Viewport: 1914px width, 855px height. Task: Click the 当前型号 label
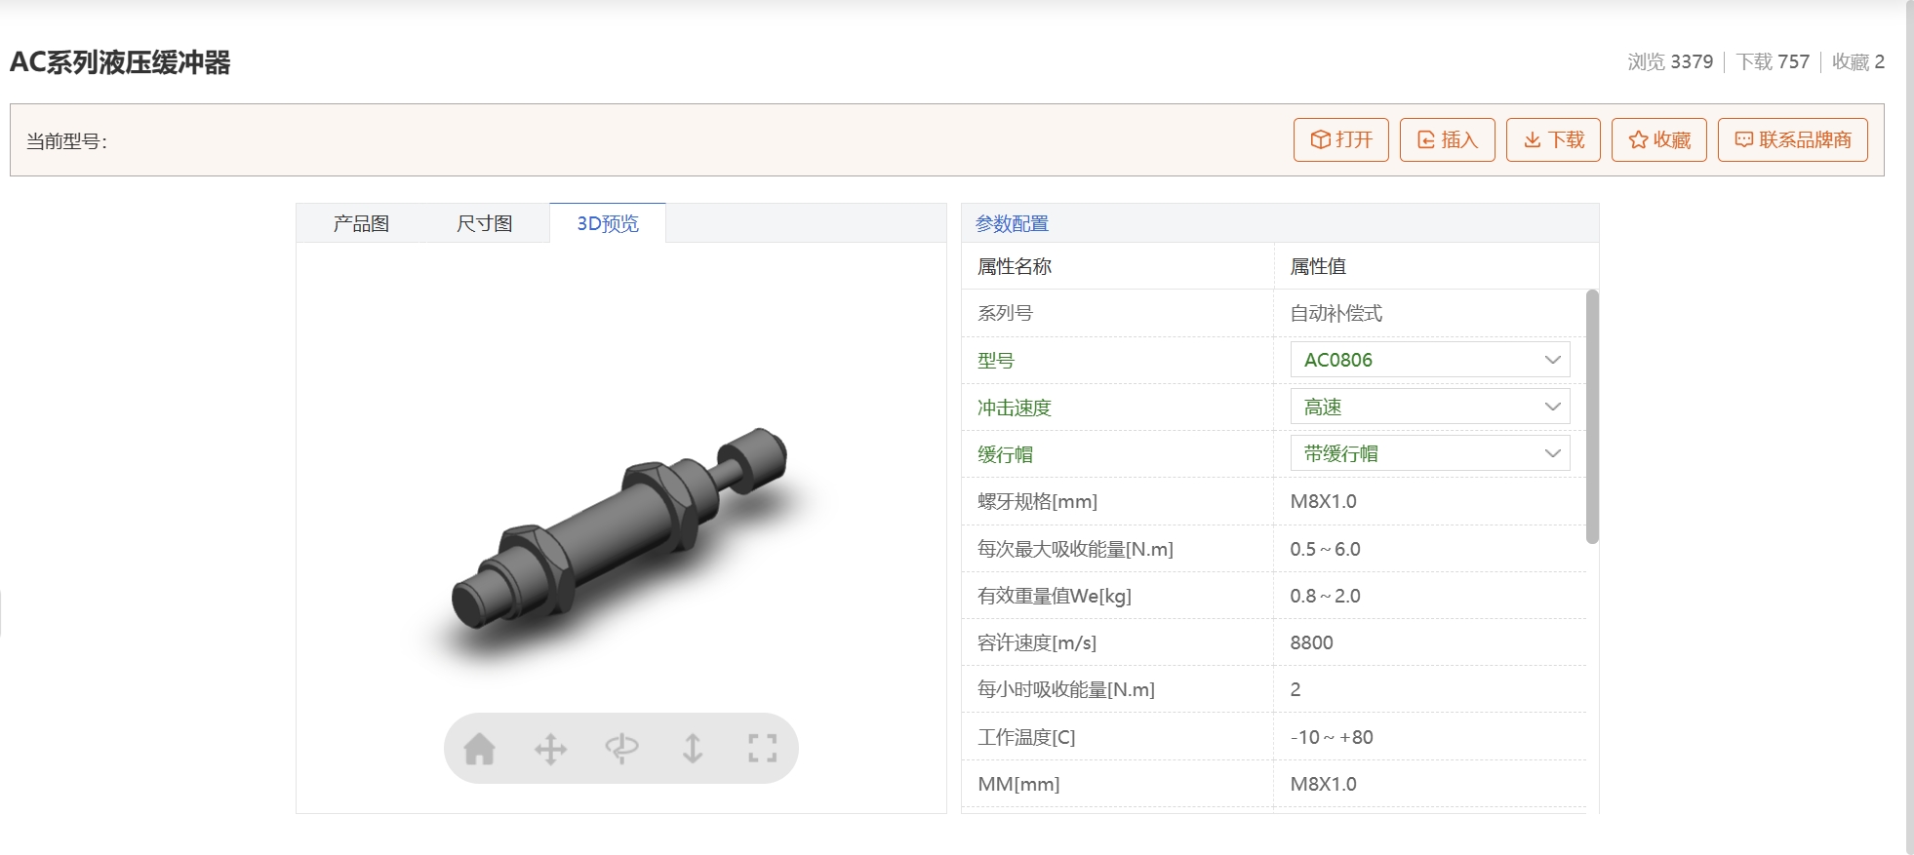(x=66, y=141)
